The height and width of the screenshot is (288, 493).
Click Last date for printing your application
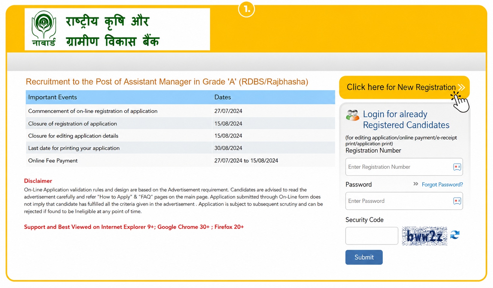(74, 148)
